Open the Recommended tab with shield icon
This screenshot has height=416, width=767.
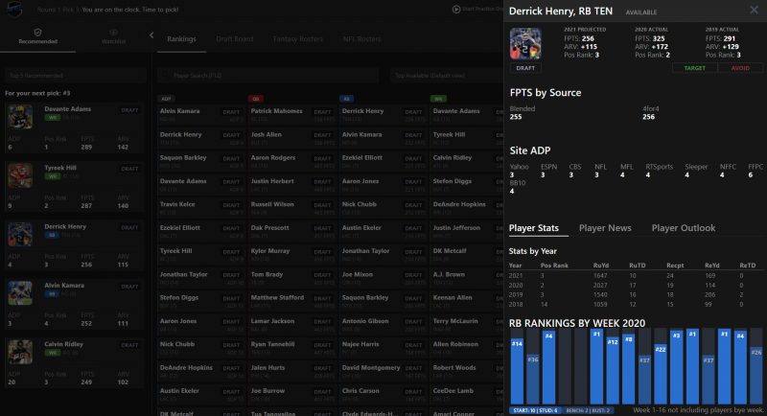(x=37, y=36)
